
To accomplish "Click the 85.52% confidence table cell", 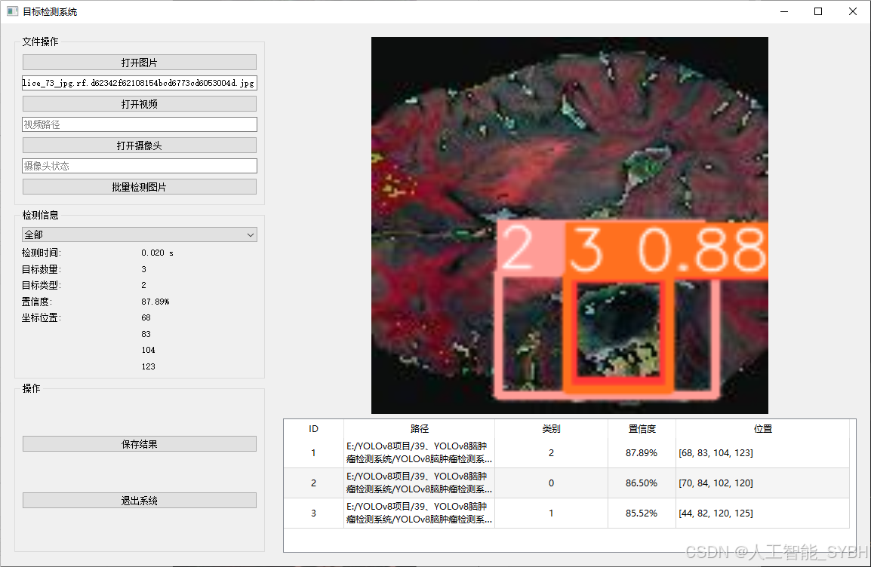I will tap(642, 513).
